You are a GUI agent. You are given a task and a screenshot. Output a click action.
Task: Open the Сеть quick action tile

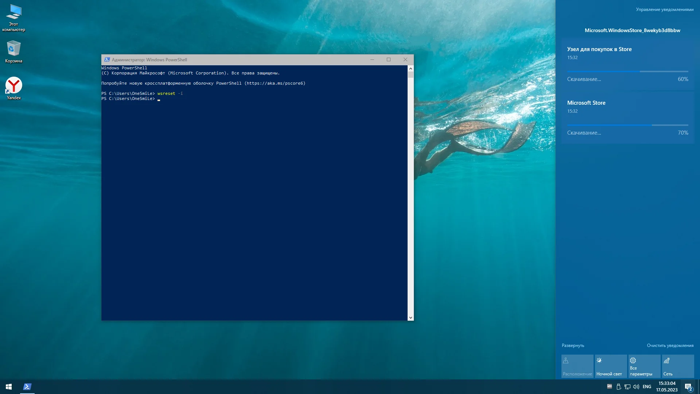[678, 366]
